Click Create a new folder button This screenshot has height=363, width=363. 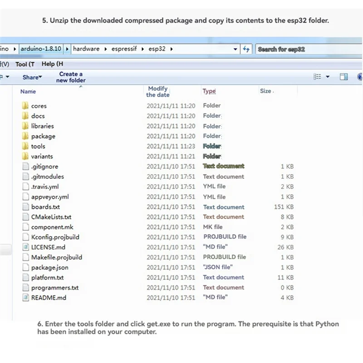pos(71,77)
